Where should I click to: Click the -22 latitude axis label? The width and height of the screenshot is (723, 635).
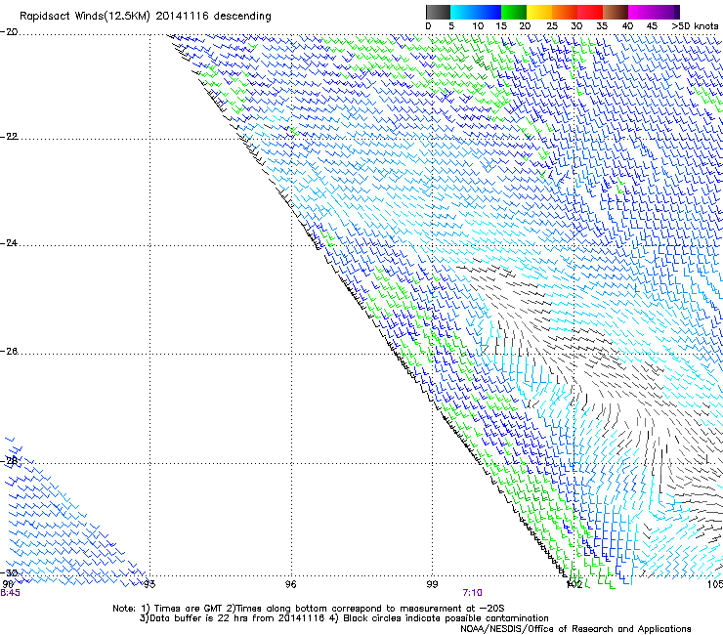(x=9, y=137)
